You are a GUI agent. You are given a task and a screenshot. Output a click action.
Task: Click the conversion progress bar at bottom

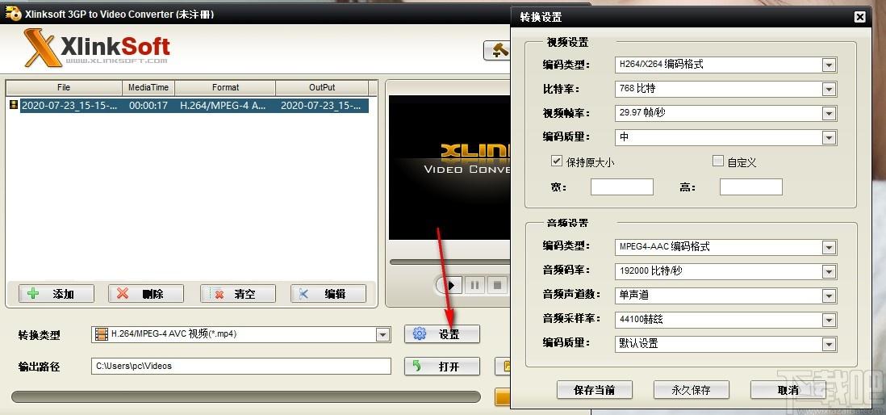pyautogui.click(x=246, y=397)
